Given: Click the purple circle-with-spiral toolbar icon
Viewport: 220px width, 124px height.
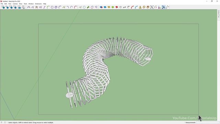Looking at the screenshot, I should [x=56, y=7].
